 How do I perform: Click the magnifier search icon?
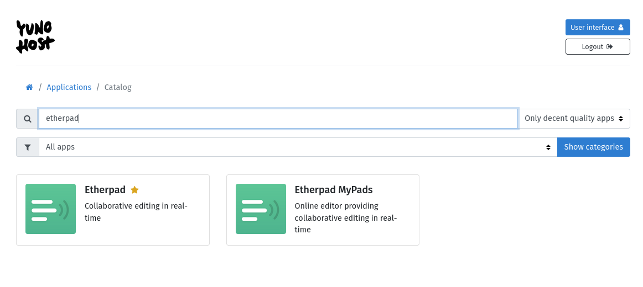tap(28, 119)
